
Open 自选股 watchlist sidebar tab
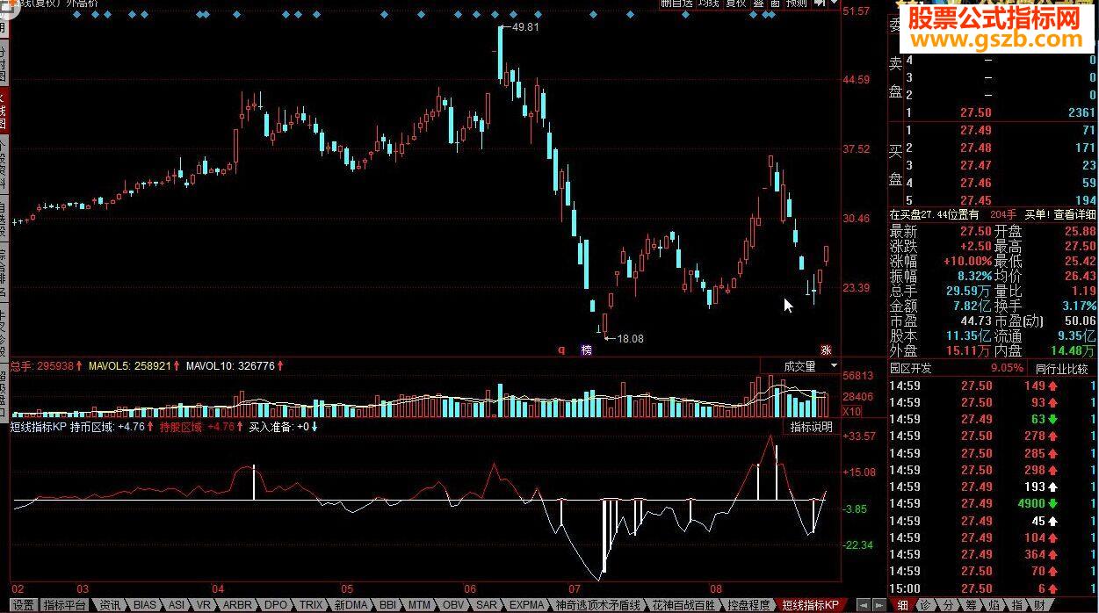4,219
